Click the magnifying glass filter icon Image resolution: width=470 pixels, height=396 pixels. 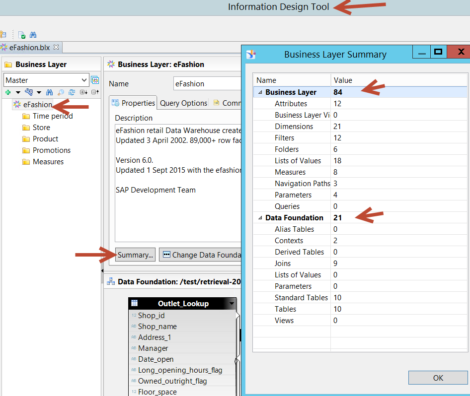[x=61, y=92]
